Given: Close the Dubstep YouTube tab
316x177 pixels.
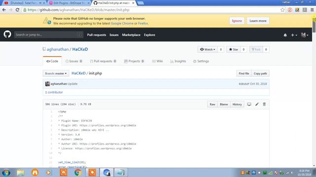Looking at the screenshot, I should pos(44,3).
